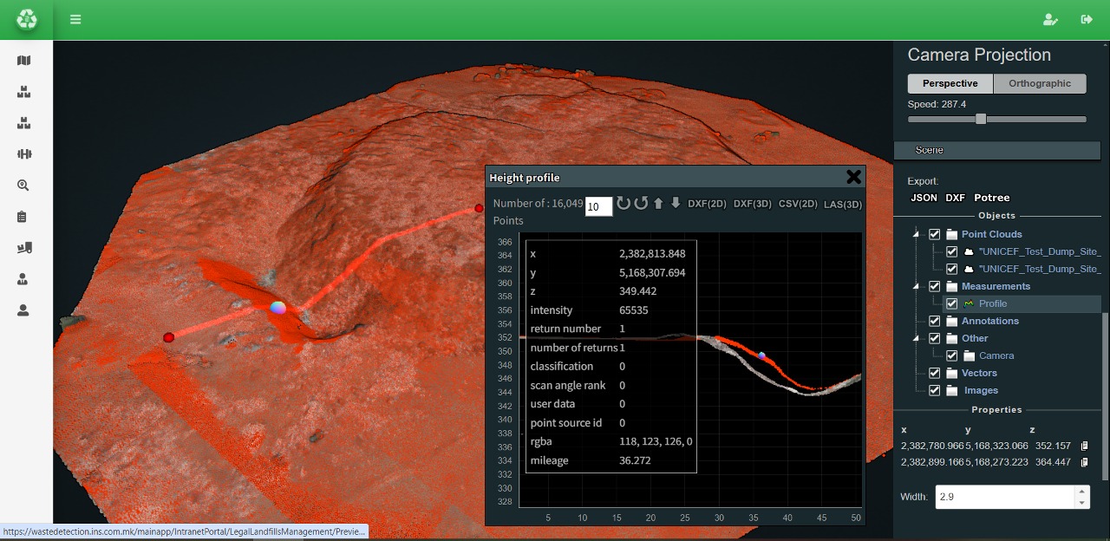Toggle the Other folder checkbox
Image resolution: width=1110 pixels, height=541 pixels.
point(935,338)
